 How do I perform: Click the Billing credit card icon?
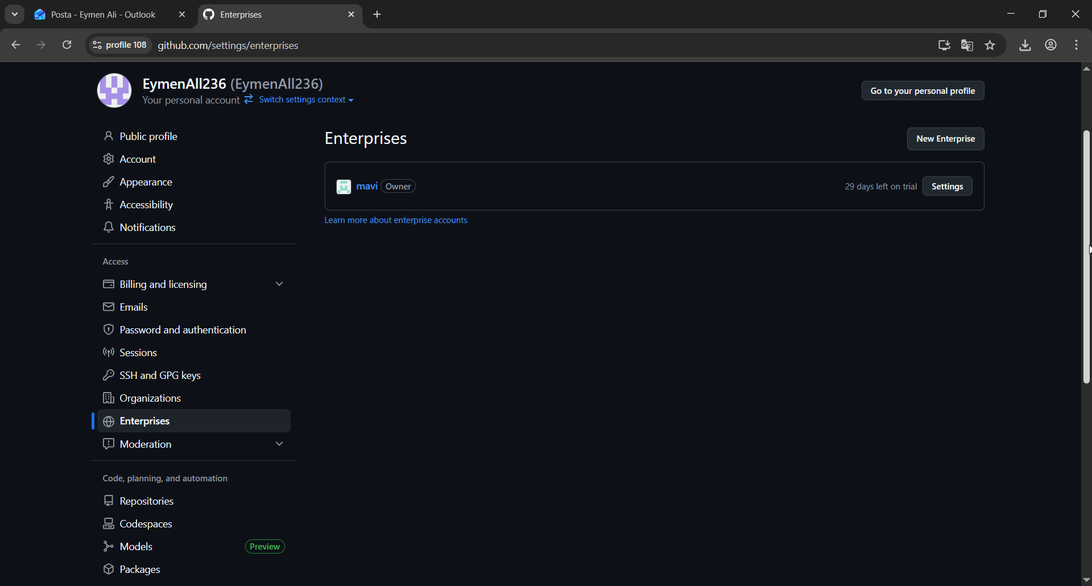(108, 284)
